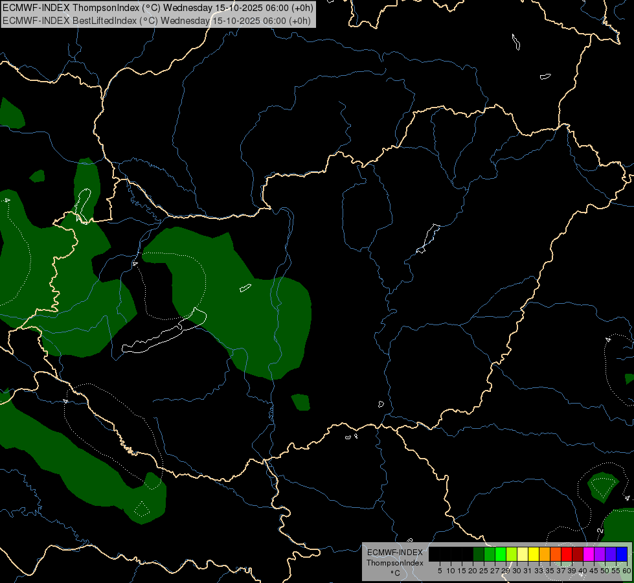Select the magenta 40-45 legend swatch
Screen dimensions: 634x583
pyautogui.click(x=588, y=554)
